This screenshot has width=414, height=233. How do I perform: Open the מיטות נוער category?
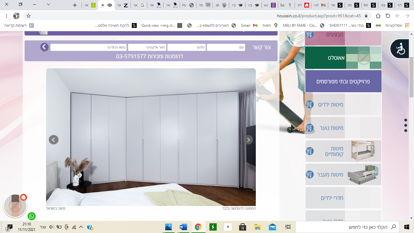pos(343,128)
